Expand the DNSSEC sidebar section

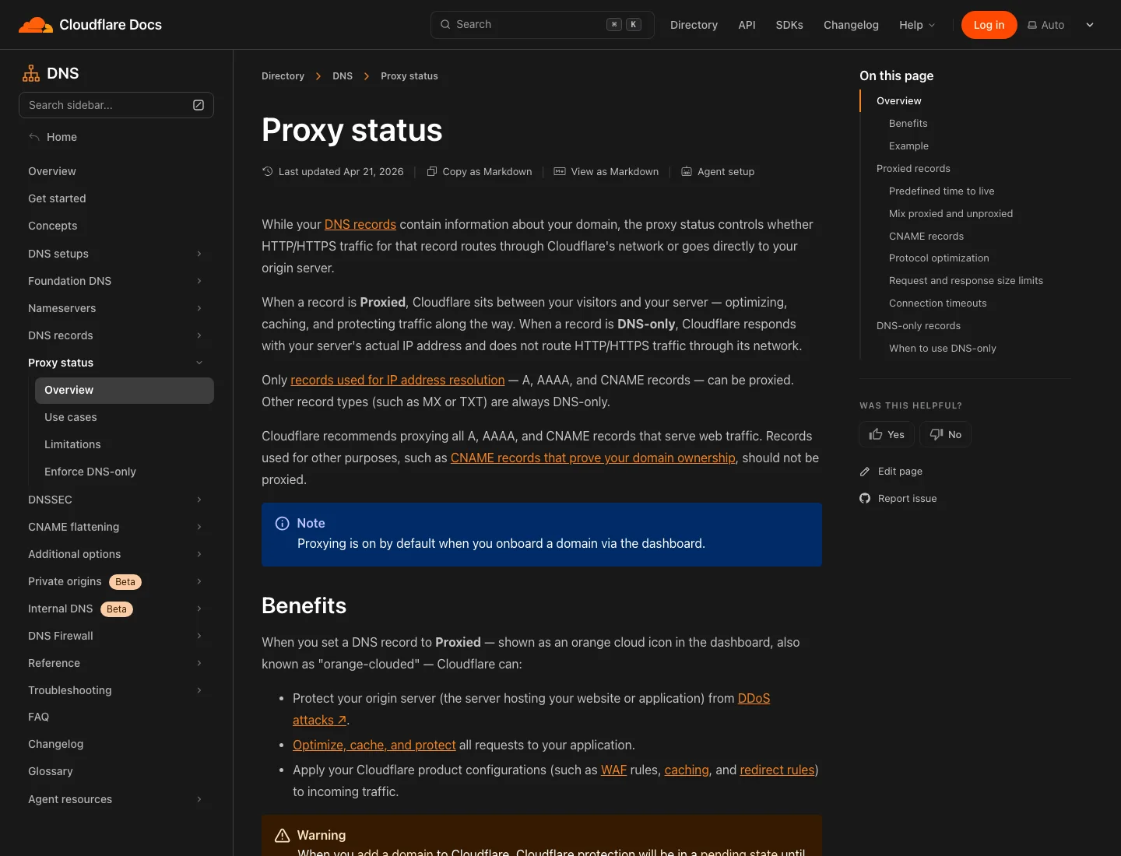pos(199,500)
